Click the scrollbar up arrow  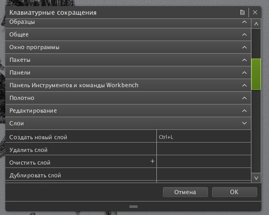pos(256,24)
